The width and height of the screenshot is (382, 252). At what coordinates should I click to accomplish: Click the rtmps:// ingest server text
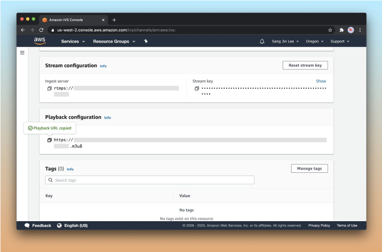(64, 88)
